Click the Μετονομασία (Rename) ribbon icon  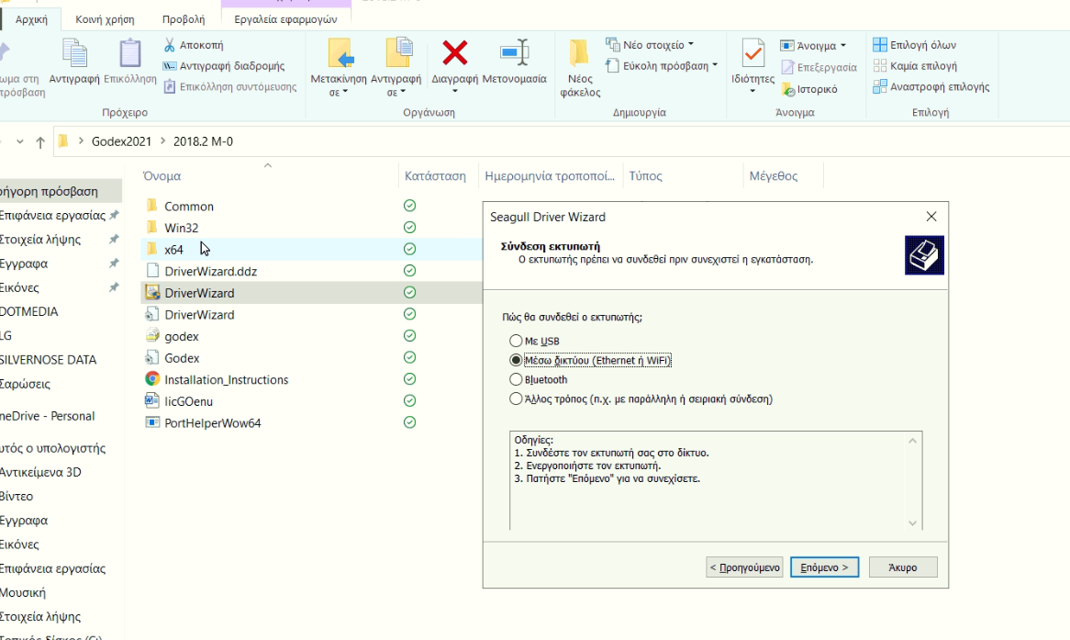coord(514,53)
